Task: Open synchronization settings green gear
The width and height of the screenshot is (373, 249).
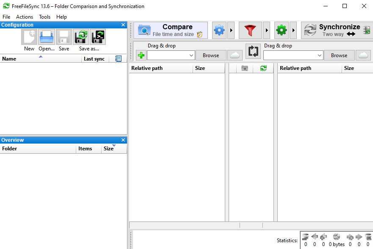Action: (x=282, y=30)
